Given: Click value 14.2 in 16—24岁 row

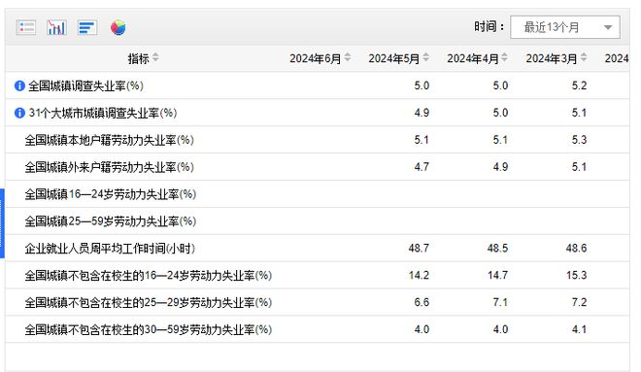Looking at the screenshot, I should click(419, 275).
